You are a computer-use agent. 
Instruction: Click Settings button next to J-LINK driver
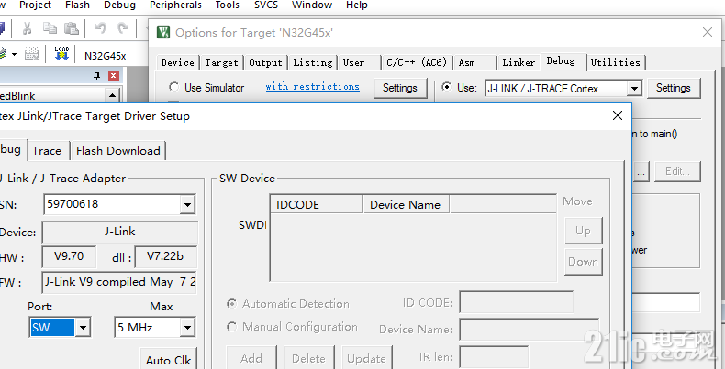pyautogui.click(x=674, y=88)
